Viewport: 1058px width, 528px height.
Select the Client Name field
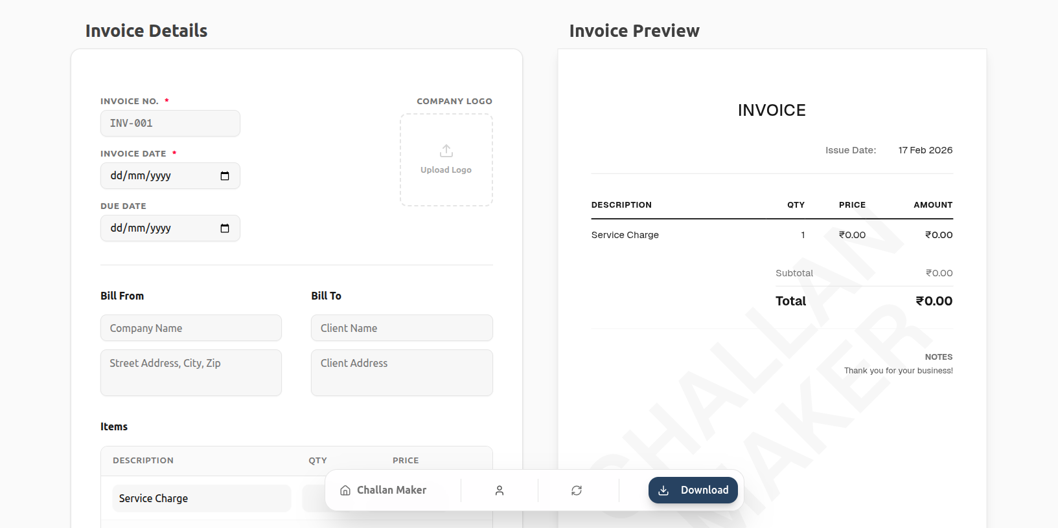(x=402, y=328)
